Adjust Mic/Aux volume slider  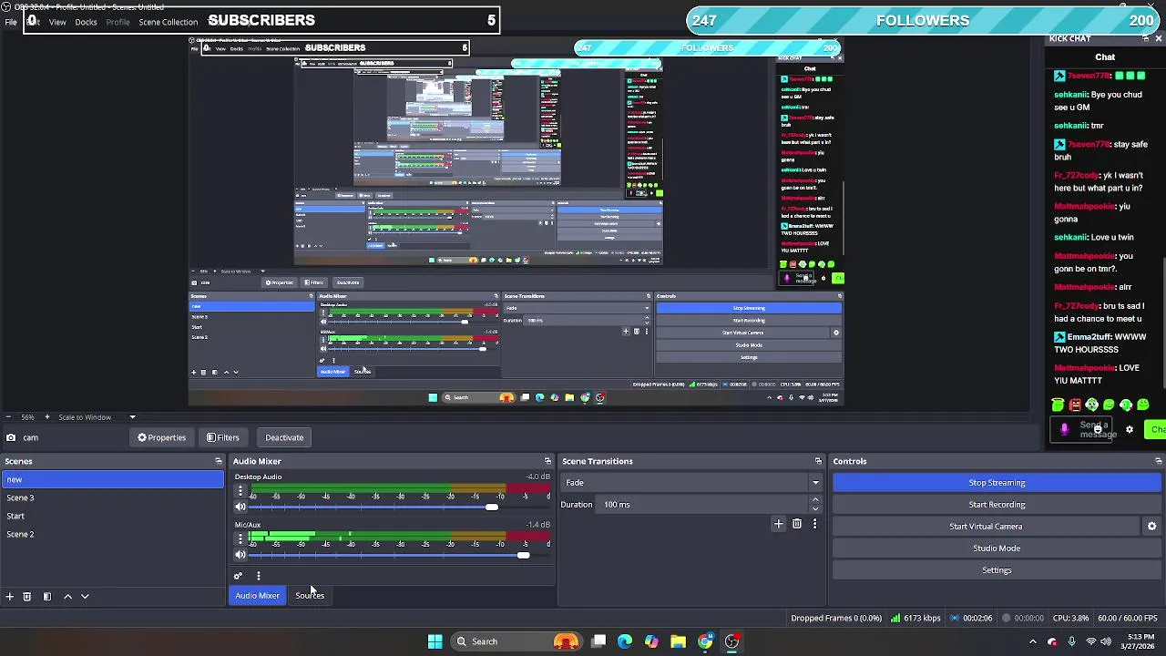523,555
